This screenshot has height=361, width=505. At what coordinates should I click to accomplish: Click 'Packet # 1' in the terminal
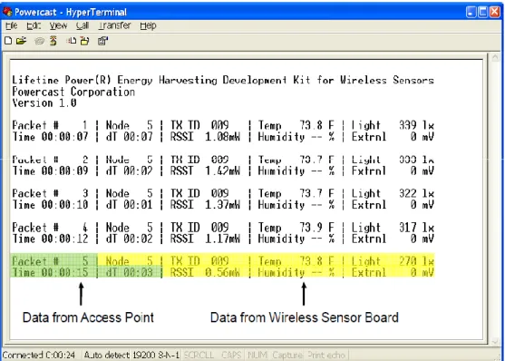click(x=50, y=125)
